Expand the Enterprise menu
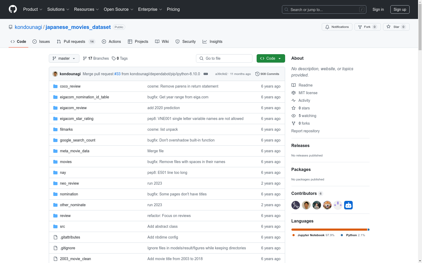Screen dimensions: 422x263 point(150,9)
